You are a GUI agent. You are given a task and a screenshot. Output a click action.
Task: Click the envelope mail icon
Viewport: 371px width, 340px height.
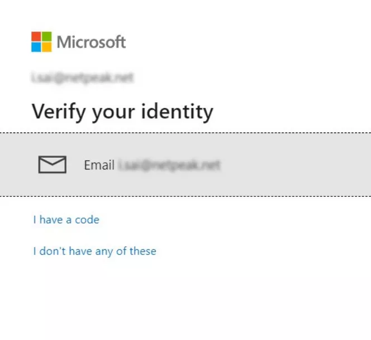pyautogui.click(x=53, y=164)
